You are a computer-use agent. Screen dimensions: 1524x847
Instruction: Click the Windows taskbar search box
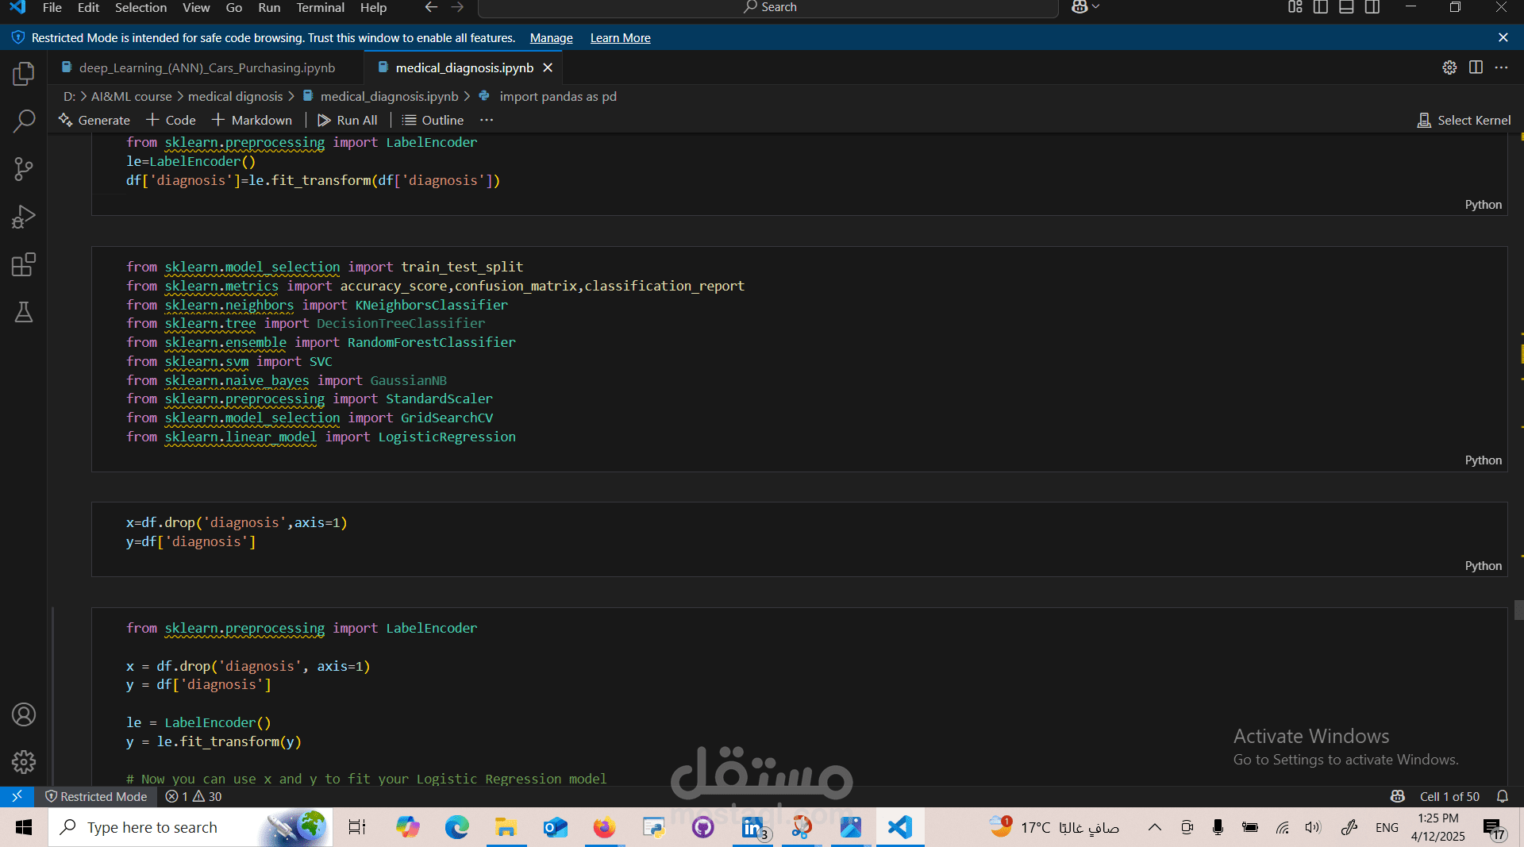190,827
